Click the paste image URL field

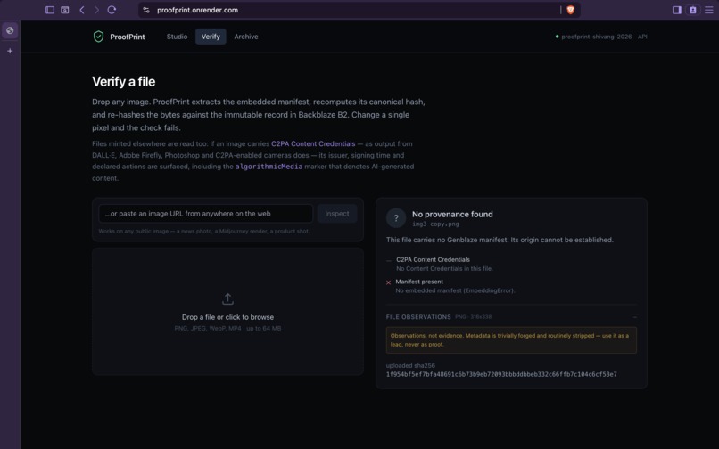(x=206, y=214)
